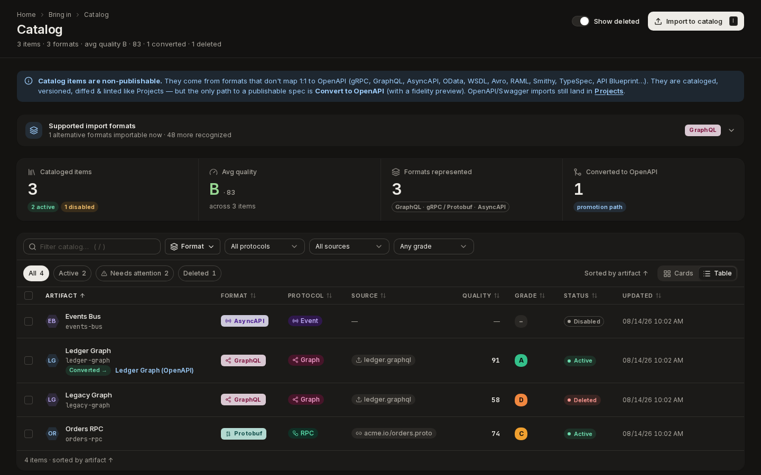The width and height of the screenshot is (761, 475).
Task: Click the acme.io/orders.proto source chip
Action: coord(394,433)
